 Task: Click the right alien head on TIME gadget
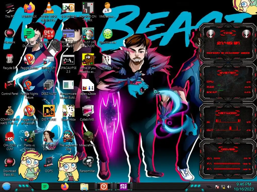246,34
